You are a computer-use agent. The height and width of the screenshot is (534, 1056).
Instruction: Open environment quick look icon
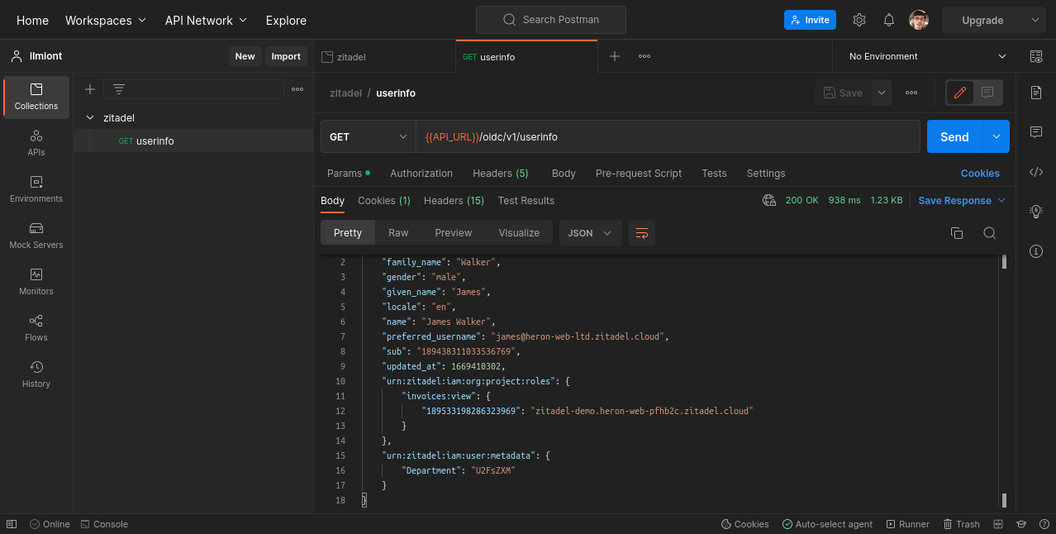(x=1036, y=56)
